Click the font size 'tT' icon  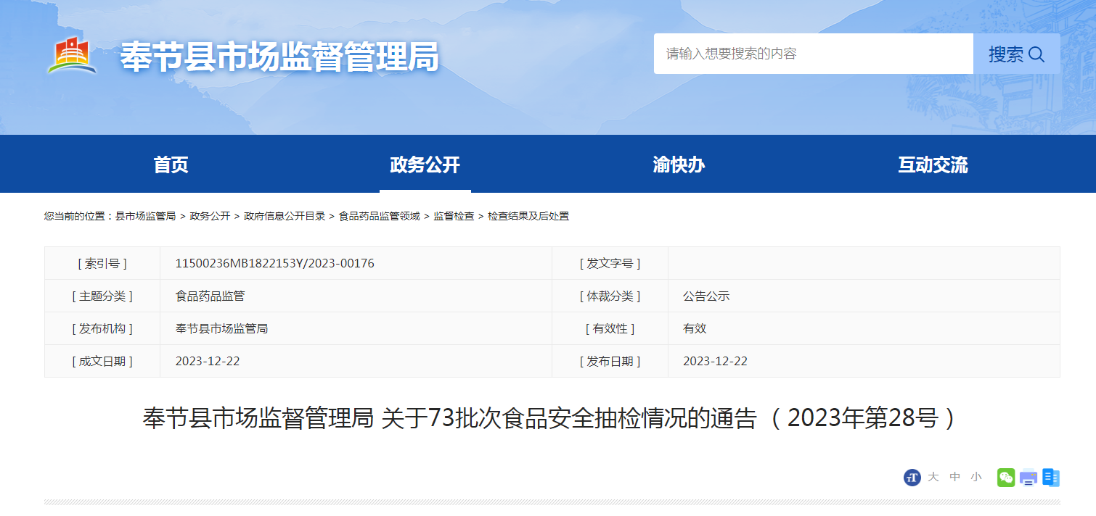[912, 477]
